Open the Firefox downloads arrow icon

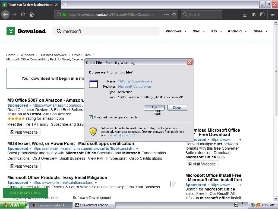click(x=245, y=14)
